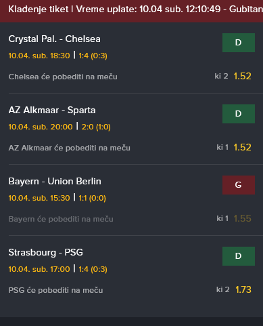Click the ticket header showing Vreme uplate
The width and height of the screenshot is (263, 326).
(131, 11)
